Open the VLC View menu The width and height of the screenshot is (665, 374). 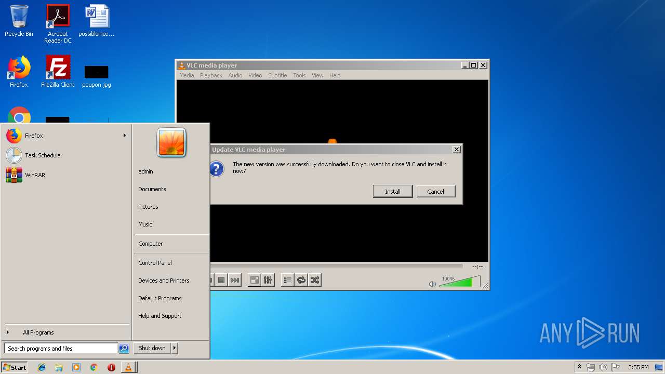[x=317, y=75]
